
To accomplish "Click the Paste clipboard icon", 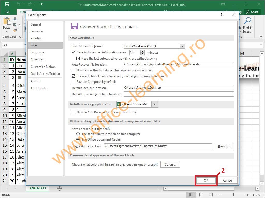I will click(7, 21).
